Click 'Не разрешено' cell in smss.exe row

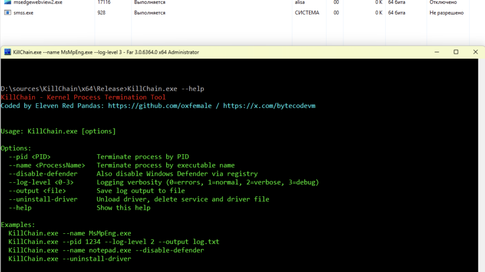click(446, 13)
